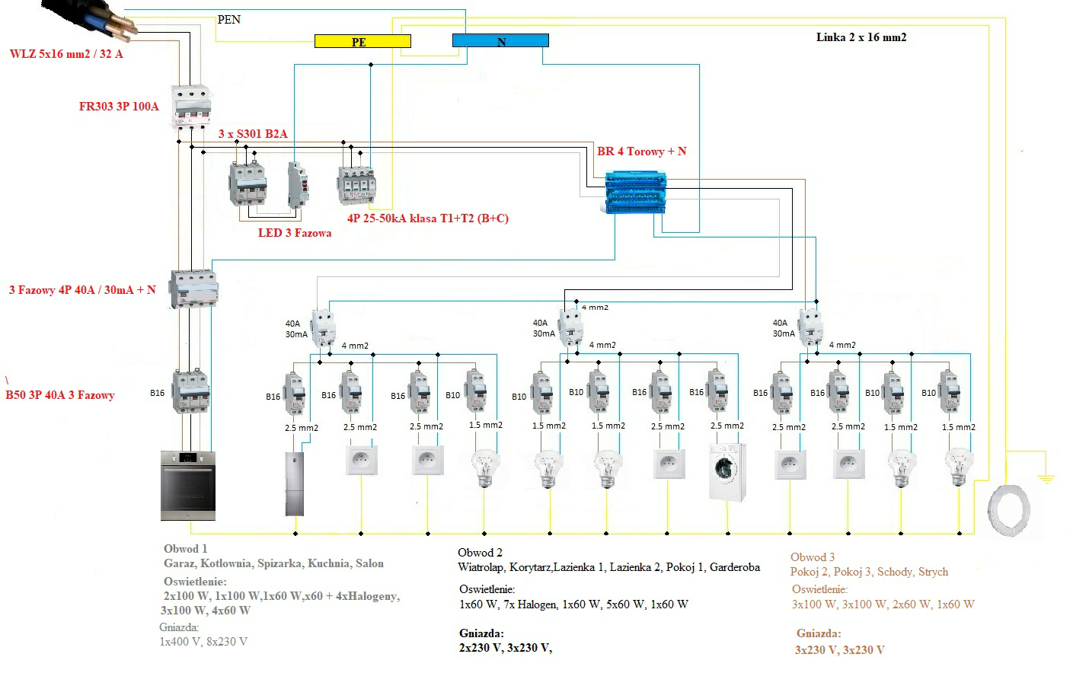
Task: Click the 3 x S301 B2A breaker group
Action: tap(247, 183)
